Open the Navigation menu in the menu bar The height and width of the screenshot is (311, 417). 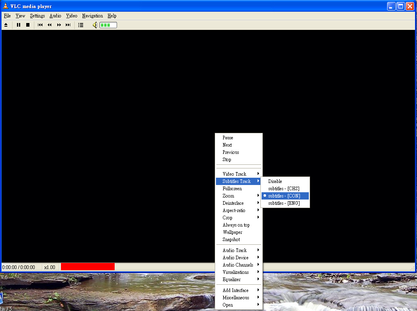92,16
